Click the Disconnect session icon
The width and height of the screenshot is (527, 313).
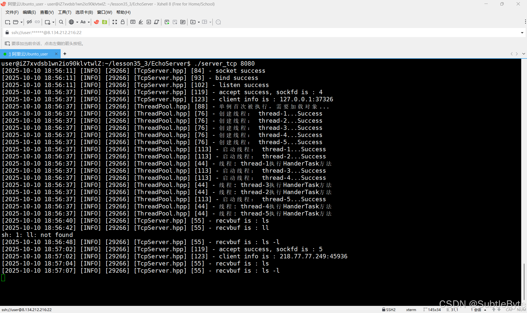click(29, 22)
